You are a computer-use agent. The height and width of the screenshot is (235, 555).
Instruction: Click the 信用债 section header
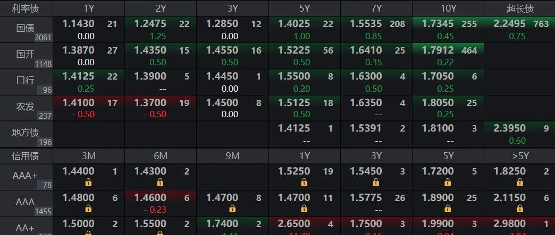click(26, 156)
